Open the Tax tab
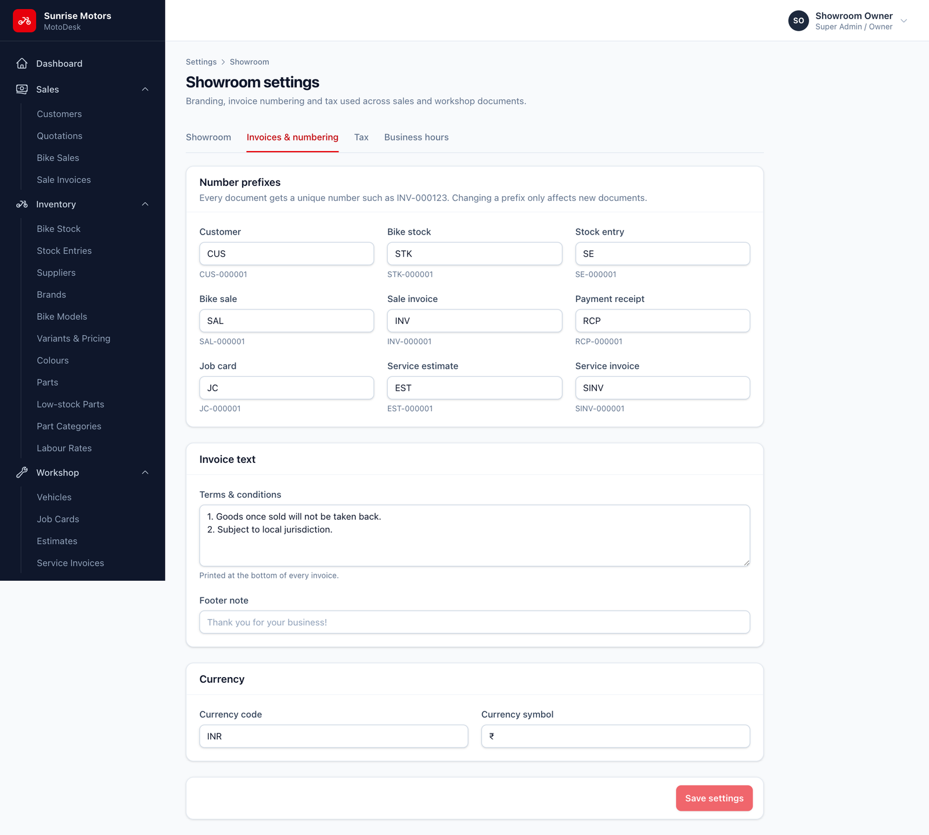 pos(361,138)
